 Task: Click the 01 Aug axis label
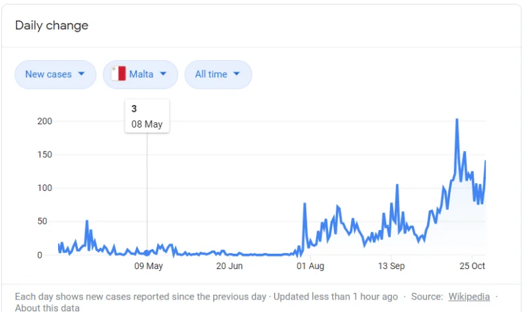coord(310,266)
